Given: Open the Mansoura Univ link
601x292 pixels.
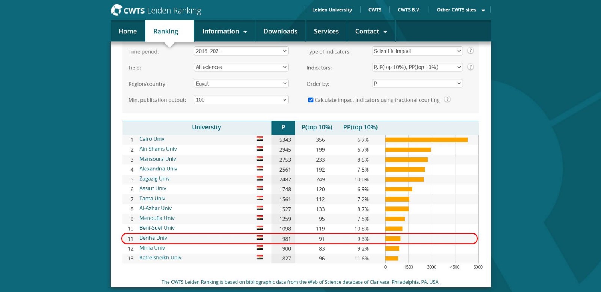Looking at the screenshot, I should point(157,159).
